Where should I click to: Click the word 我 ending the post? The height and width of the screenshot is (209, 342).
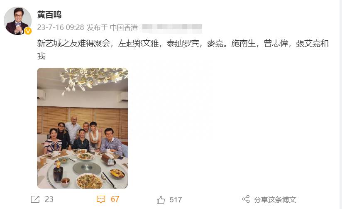coord(41,56)
